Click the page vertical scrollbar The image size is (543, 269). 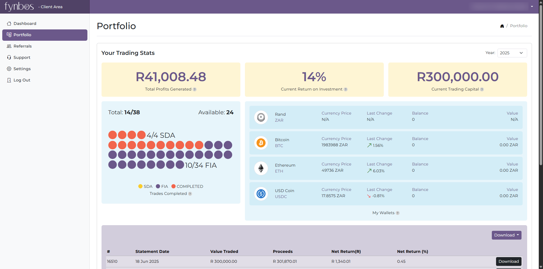click(x=541, y=85)
